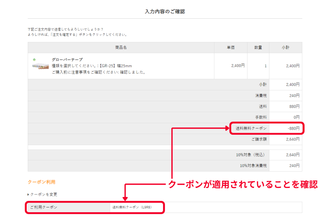Click 240円 in the 10%対象消費税 row
The image size is (330, 219).
pyautogui.click(x=295, y=166)
